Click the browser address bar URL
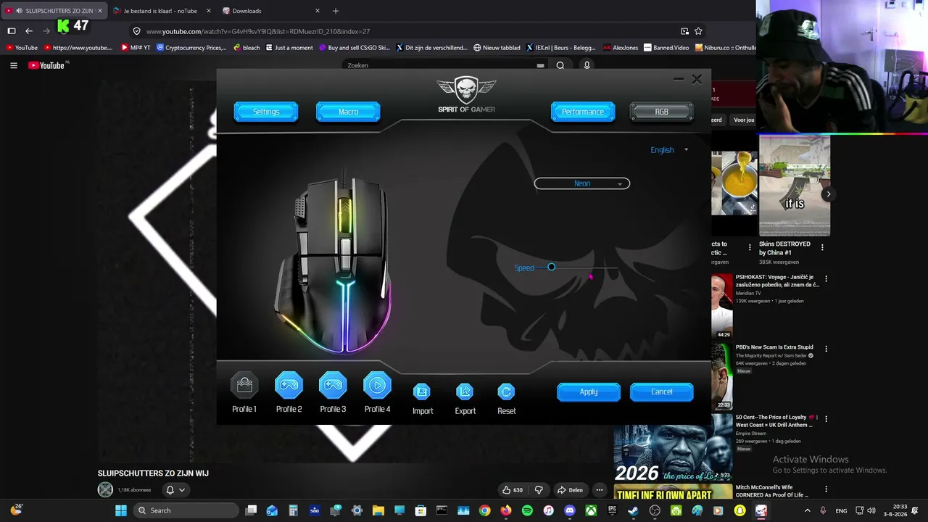 [258, 31]
